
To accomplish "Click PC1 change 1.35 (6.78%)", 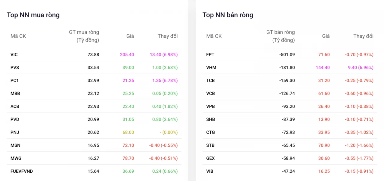I will coord(165,80).
